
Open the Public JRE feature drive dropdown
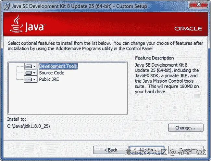pyautogui.click(x=31, y=79)
